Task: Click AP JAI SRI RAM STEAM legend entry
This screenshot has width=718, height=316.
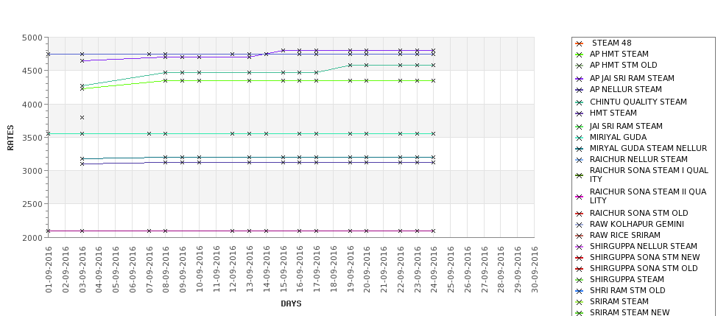Action: click(632, 78)
